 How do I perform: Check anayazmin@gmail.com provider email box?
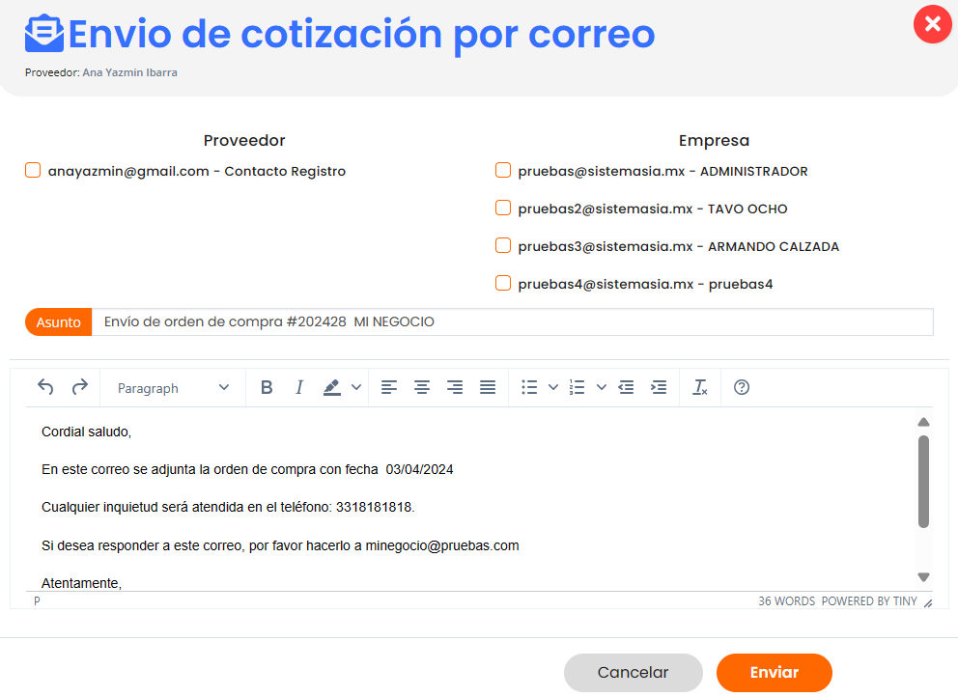pyautogui.click(x=33, y=171)
